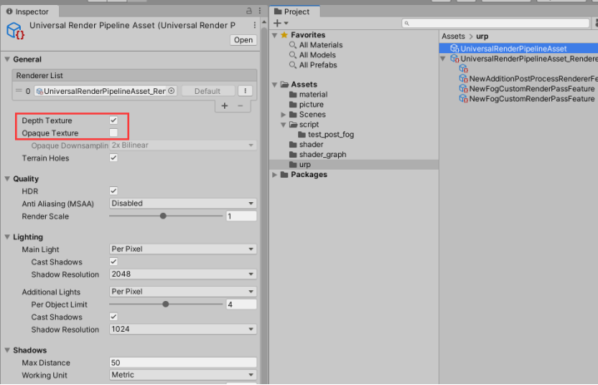Screen dimensions: 598x385
Task: Collapse the Favorites tree arrow
Action: tap(275, 35)
